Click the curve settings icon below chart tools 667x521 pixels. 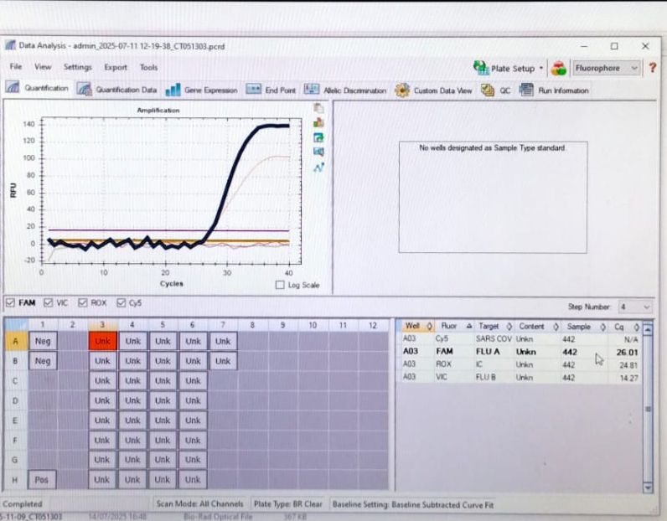[x=318, y=168]
